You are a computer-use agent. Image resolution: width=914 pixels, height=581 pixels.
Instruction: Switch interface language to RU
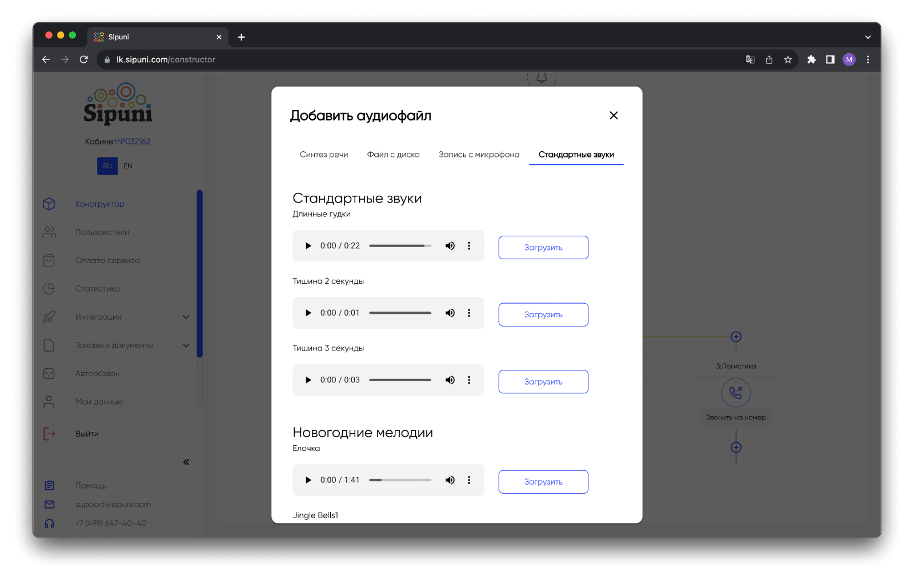click(107, 166)
